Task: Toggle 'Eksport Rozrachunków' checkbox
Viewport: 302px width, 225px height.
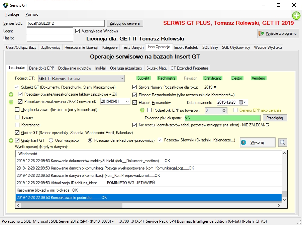Action: coord(135,95)
